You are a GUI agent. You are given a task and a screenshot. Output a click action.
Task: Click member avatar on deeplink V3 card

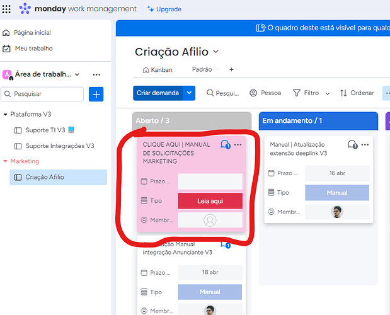[337, 212]
